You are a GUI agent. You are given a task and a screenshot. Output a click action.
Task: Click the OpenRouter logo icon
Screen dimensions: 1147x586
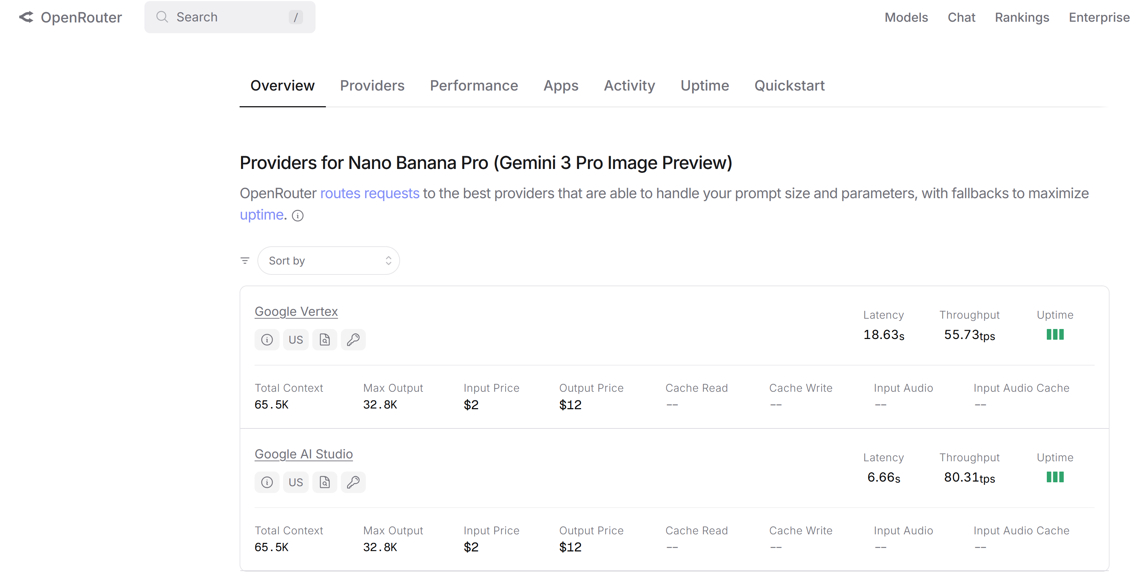click(26, 17)
